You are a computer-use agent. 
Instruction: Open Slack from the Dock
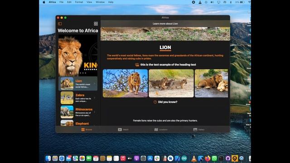click(x=157, y=158)
